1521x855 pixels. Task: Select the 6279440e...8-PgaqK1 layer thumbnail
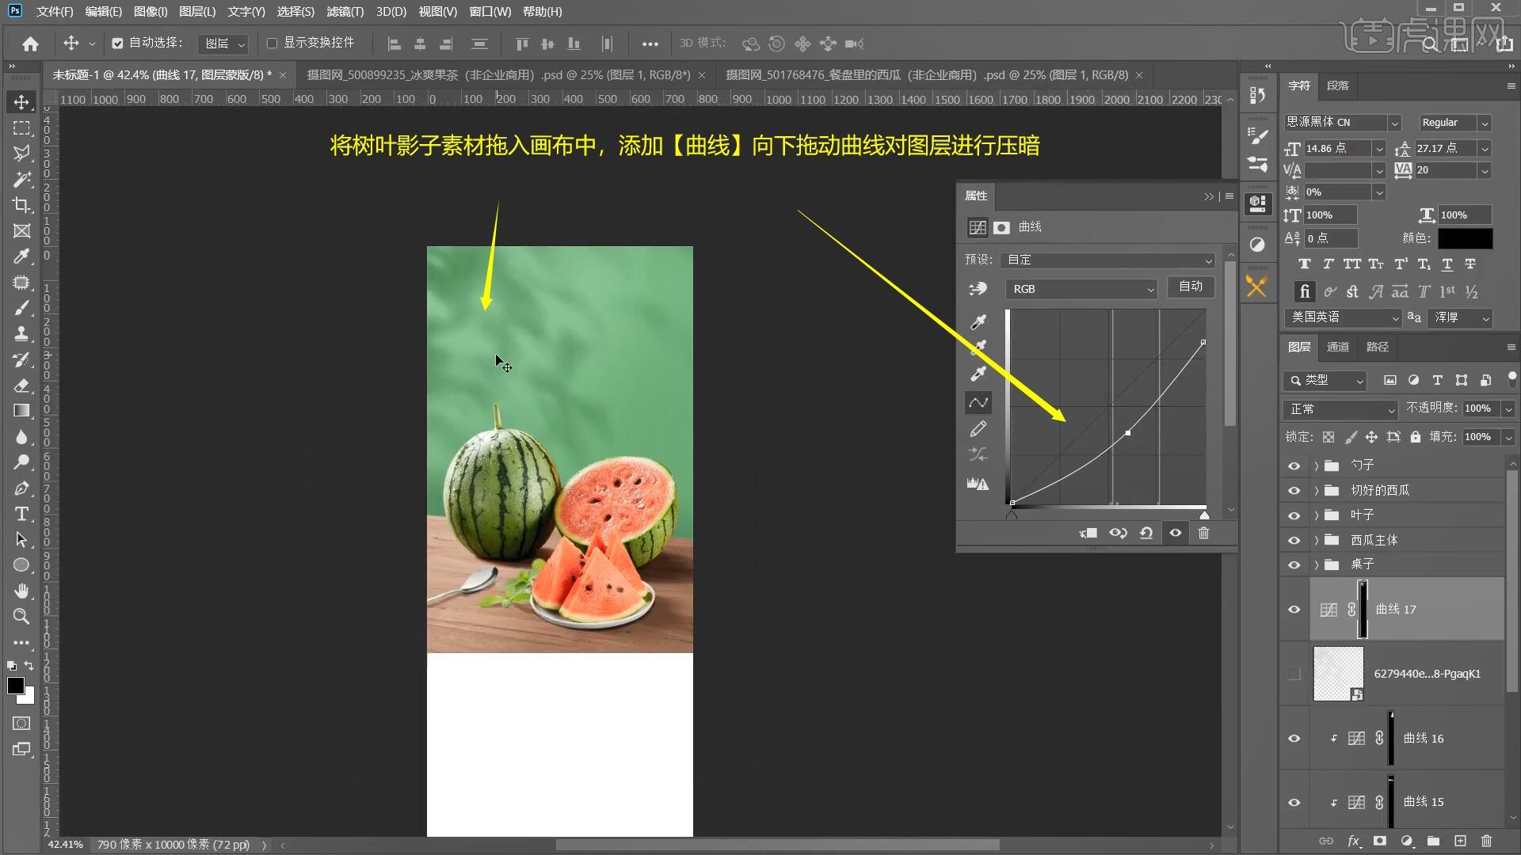coord(1338,674)
